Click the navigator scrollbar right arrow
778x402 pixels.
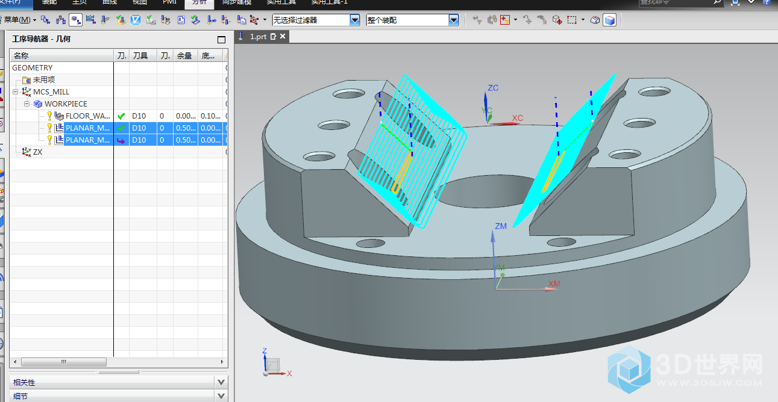click(x=223, y=362)
